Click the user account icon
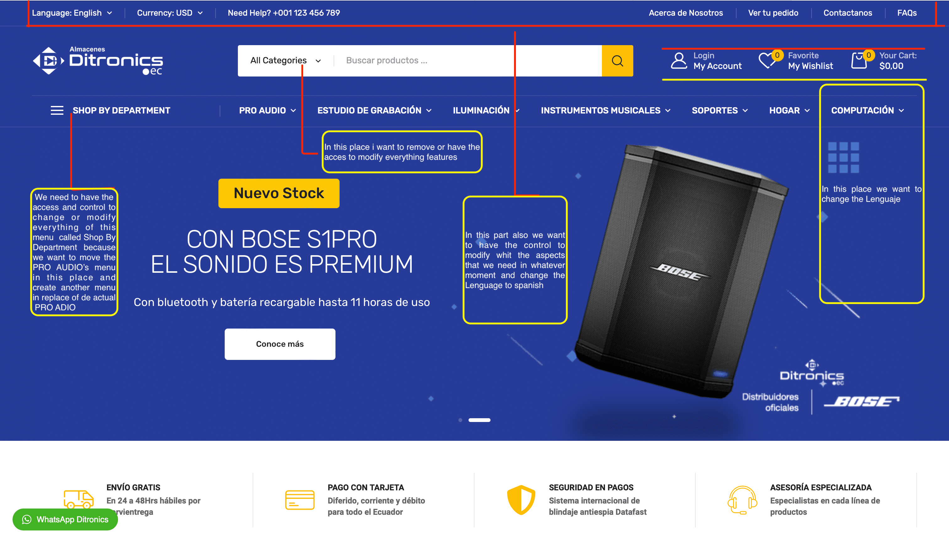This screenshot has width=949, height=543. tap(679, 61)
